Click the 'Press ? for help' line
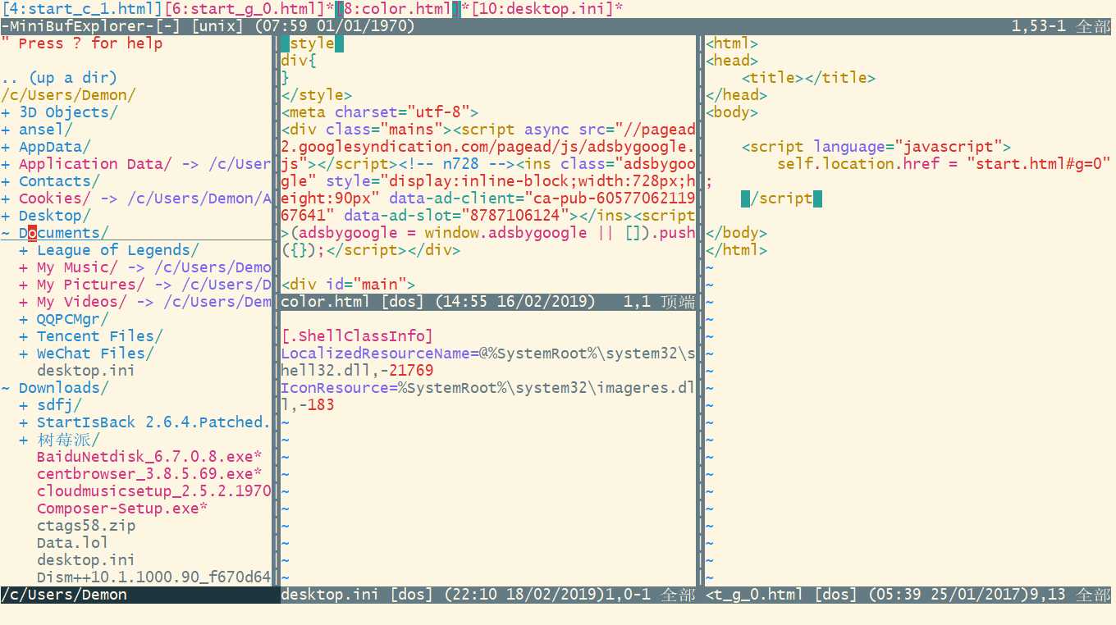The image size is (1116, 625). (x=82, y=43)
